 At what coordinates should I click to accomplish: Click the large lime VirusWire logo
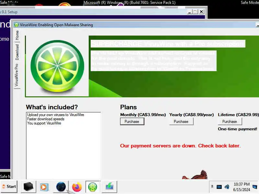57,66
